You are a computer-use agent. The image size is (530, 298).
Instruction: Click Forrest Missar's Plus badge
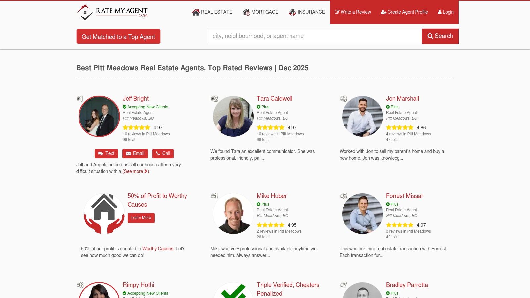pyautogui.click(x=388, y=204)
